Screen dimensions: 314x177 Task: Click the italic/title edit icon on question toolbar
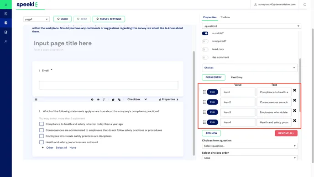point(104,99)
